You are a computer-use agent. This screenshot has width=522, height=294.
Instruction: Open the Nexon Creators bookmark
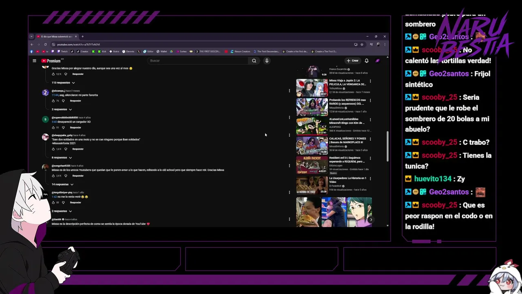pyautogui.click(x=240, y=51)
